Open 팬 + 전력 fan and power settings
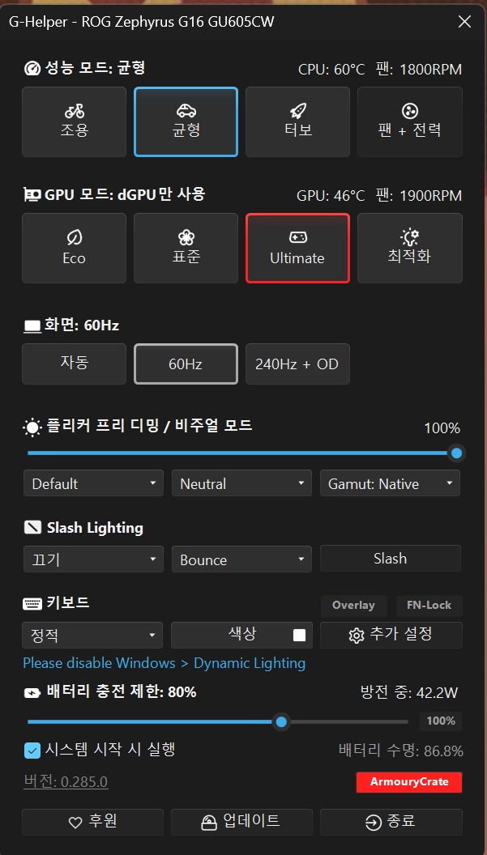Screen dimensions: 487x855 (x=409, y=122)
